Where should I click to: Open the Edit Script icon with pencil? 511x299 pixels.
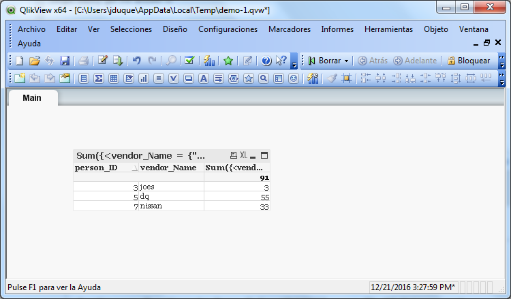103,61
